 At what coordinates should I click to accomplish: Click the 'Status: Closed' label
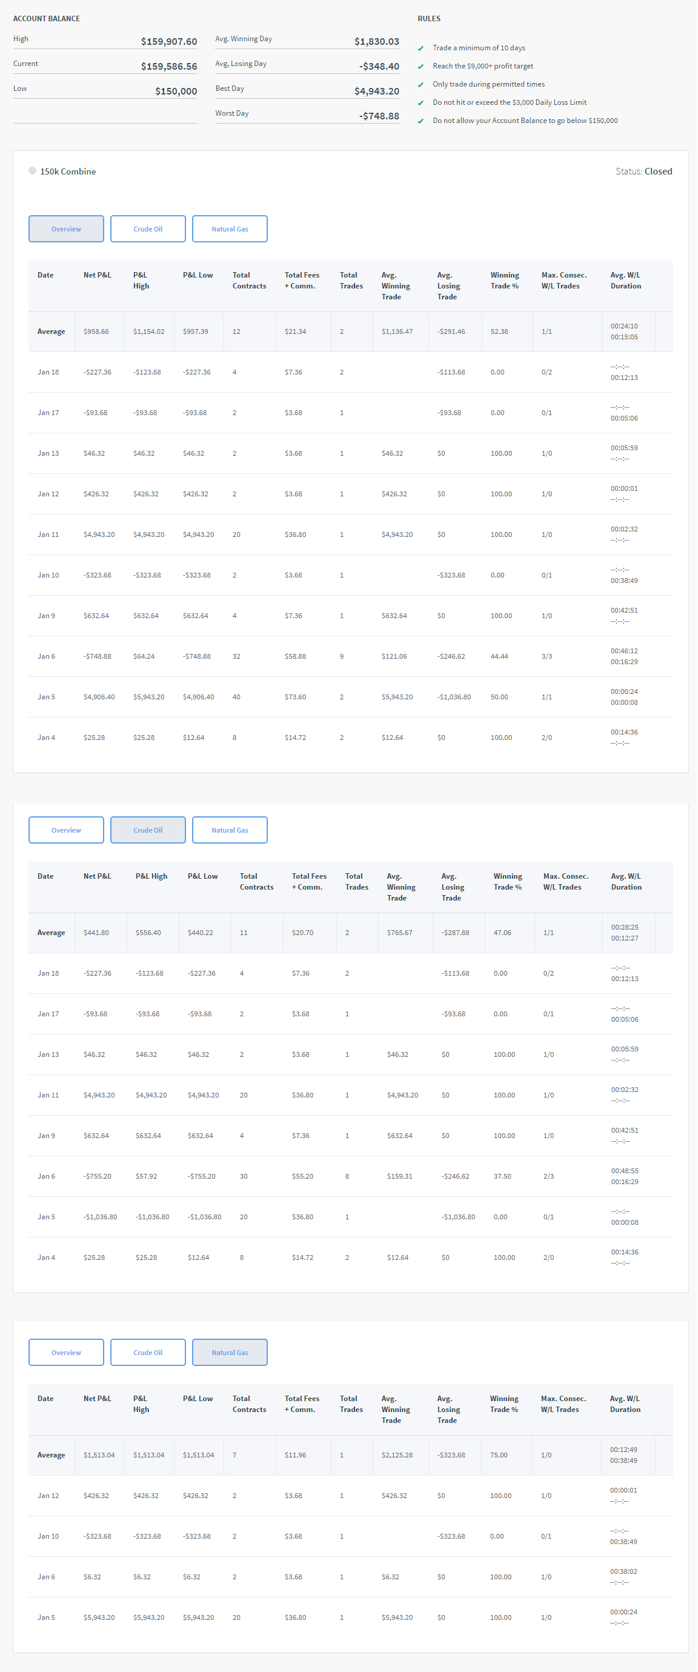pyautogui.click(x=643, y=172)
